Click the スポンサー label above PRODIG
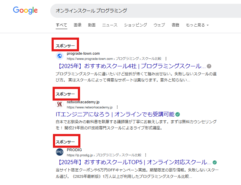 [65, 142]
